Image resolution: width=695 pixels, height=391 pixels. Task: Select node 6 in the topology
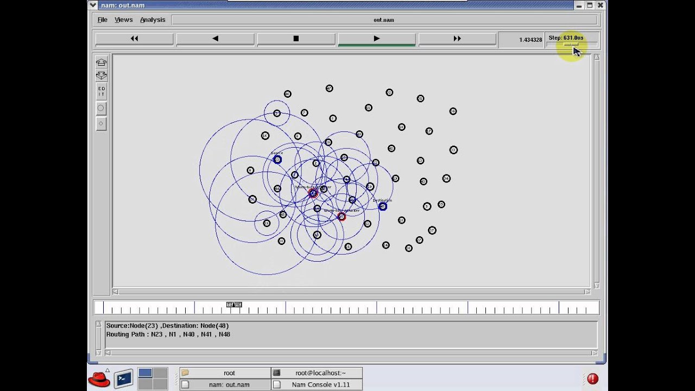298,136
